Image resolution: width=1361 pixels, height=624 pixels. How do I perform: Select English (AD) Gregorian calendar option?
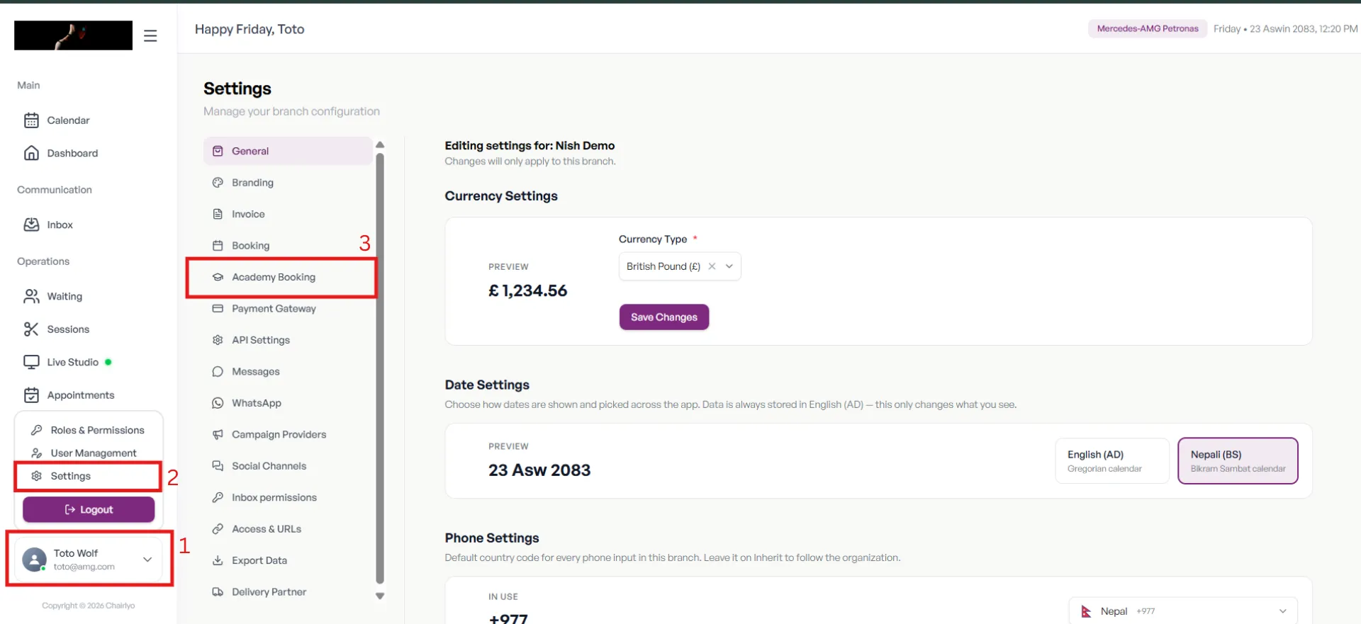point(1112,461)
